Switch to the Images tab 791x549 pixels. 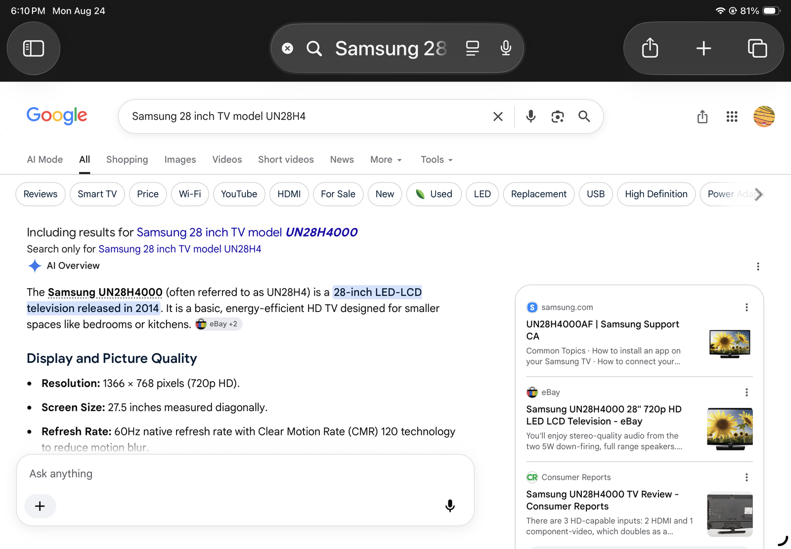tap(180, 159)
